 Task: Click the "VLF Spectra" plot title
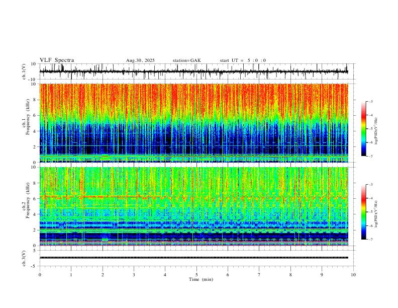(57, 60)
